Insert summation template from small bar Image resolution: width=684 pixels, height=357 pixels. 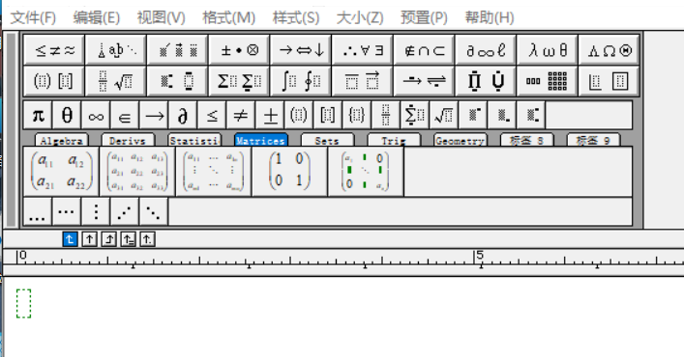point(415,115)
